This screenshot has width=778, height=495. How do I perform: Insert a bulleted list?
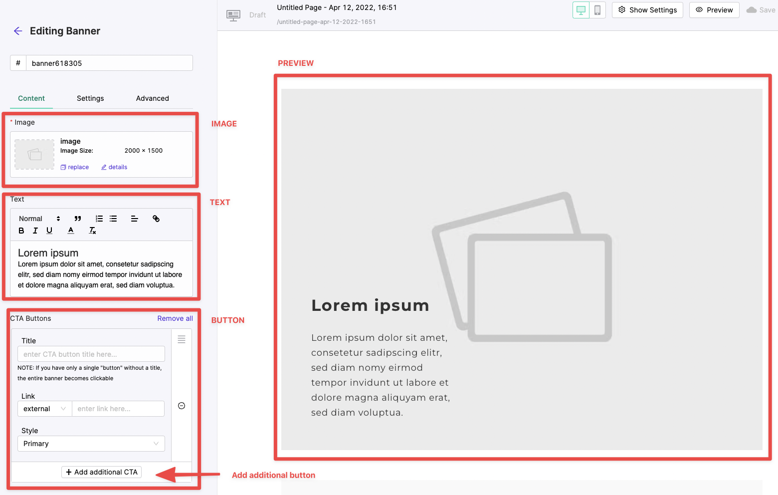coord(113,219)
